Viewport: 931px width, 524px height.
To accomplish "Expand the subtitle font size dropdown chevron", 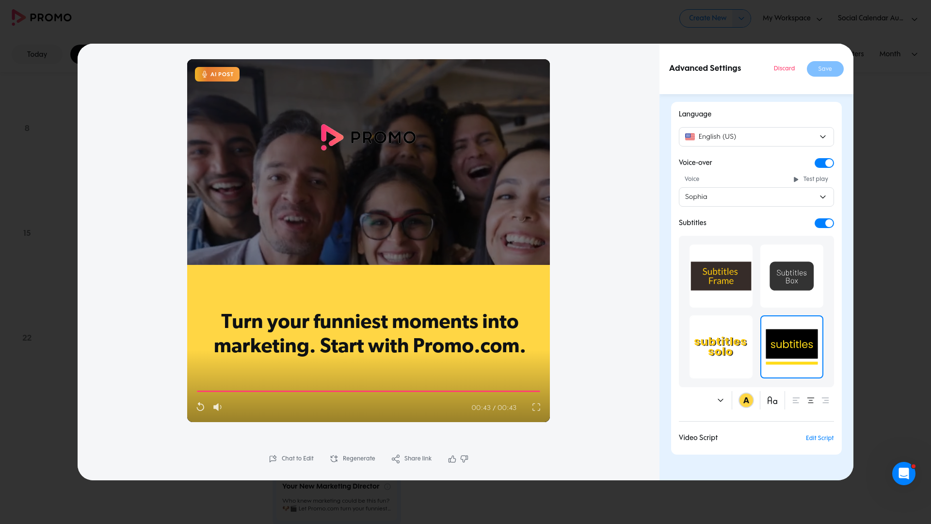I will [x=721, y=400].
